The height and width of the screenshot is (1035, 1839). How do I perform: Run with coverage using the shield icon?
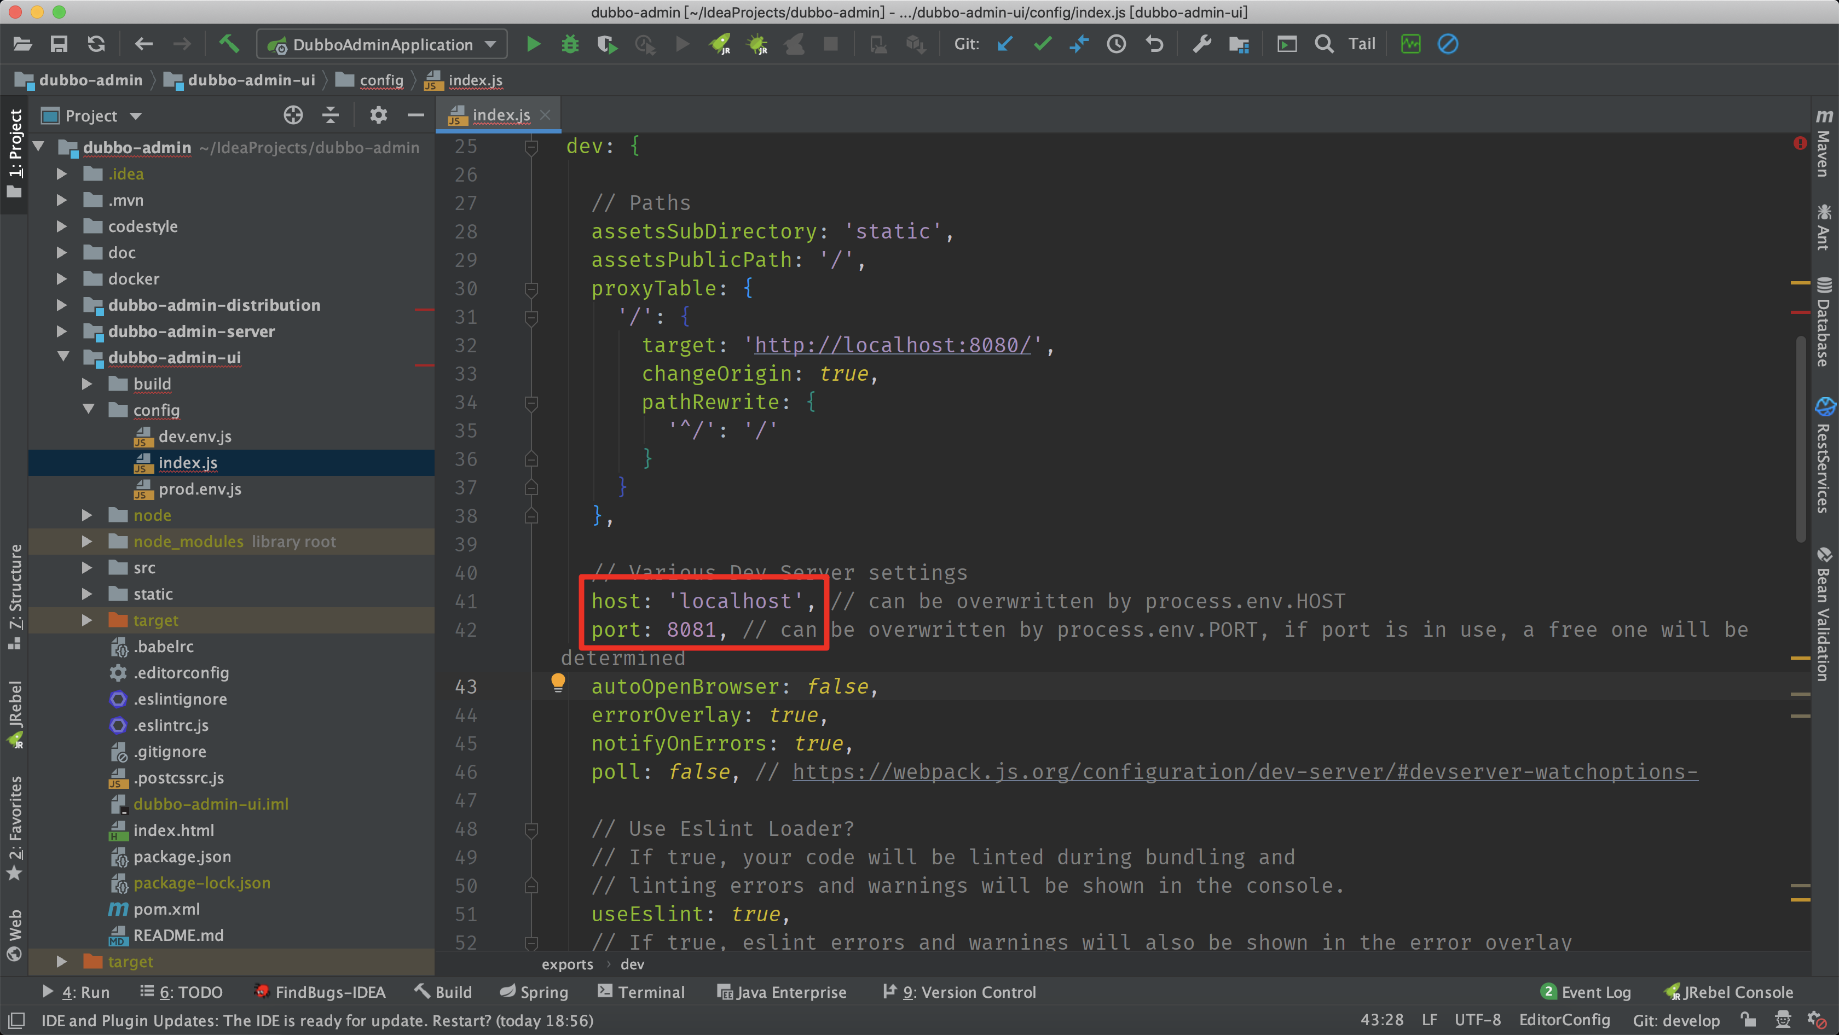(x=607, y=44)
